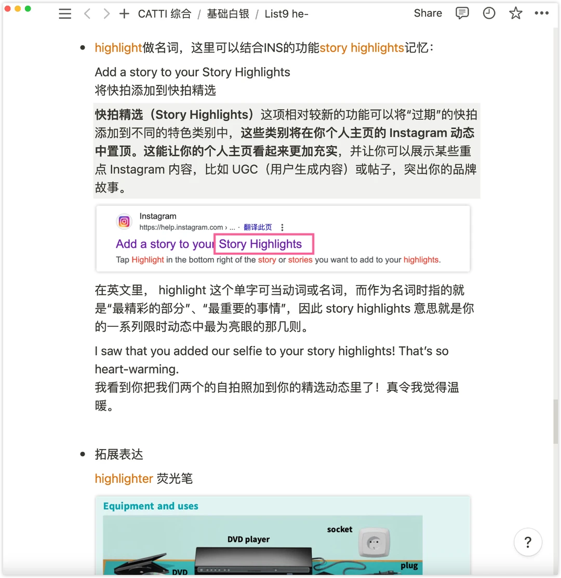This screenshot has height=578, width=561.
Task: Open page history clock icon
Action: point(489,14)
